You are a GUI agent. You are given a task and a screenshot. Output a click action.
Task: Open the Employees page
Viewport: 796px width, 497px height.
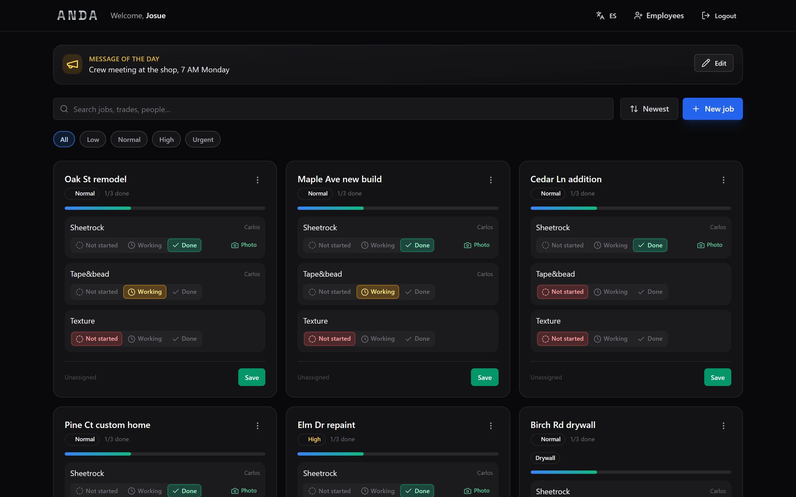pyautogui.click(x=659, y=15)
